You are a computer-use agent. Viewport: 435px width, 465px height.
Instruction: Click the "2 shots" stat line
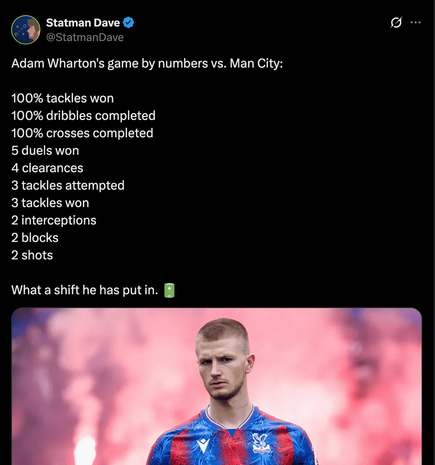(32, 255)
